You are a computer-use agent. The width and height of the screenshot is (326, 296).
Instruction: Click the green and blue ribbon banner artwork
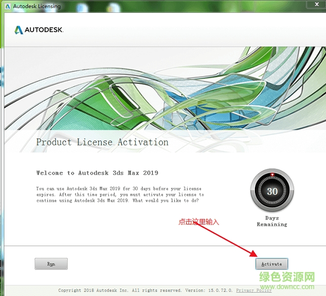165,88
